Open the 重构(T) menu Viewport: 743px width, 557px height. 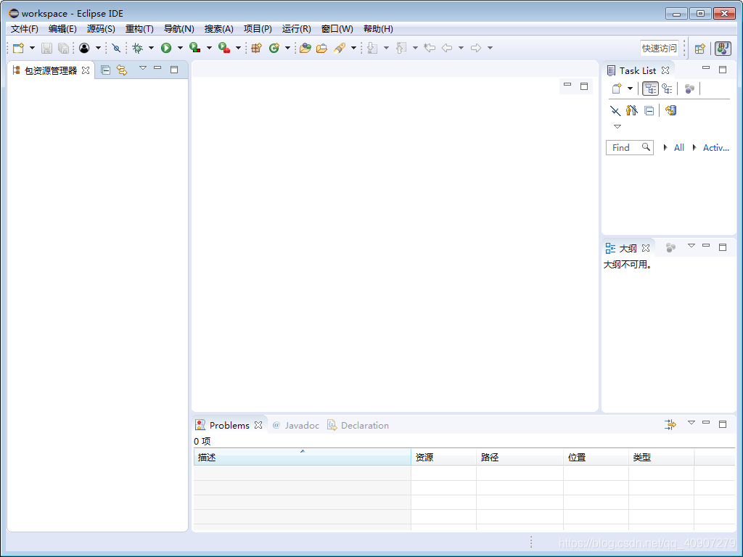(x=139, y=29)
